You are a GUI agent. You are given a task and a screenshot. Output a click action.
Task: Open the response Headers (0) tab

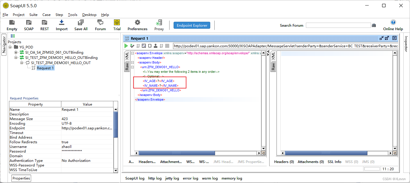284,162
